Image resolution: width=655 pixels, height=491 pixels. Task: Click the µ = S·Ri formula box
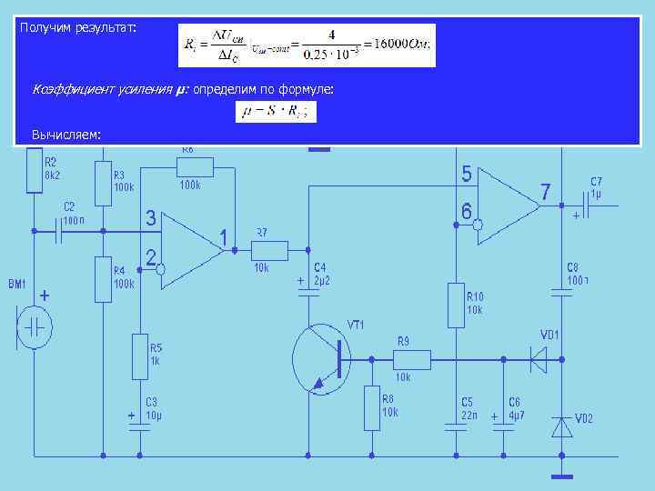pos(276,112)
